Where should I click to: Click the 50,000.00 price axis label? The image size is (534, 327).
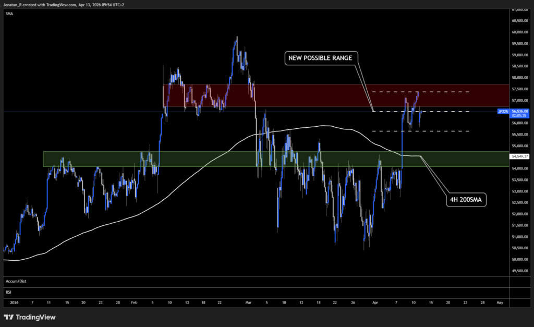point(519,259)
